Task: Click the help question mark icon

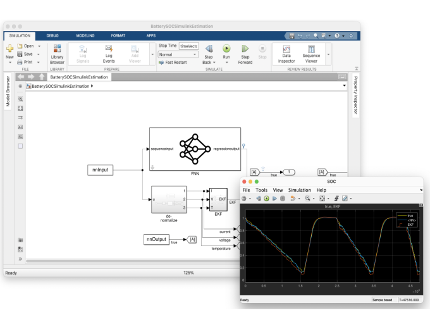Action: (337, 35)
